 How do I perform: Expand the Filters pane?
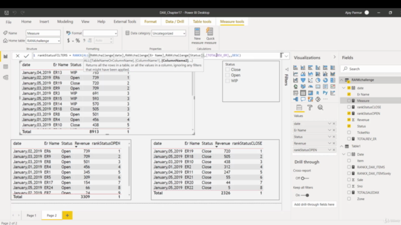point(287,69)
